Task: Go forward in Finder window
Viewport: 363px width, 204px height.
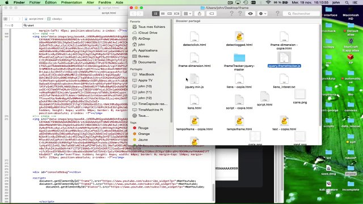Action: point(140,14)
